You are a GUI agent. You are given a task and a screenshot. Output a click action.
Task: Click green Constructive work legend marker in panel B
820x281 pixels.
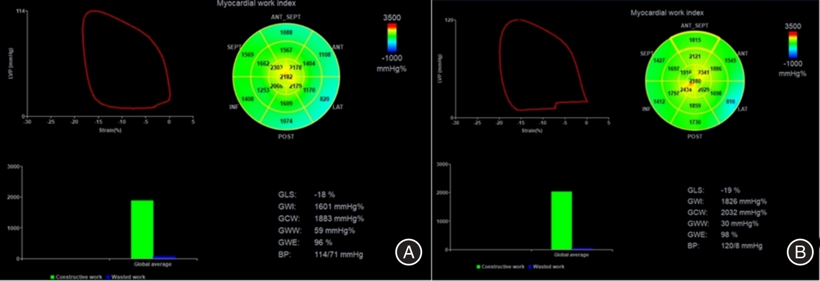tap(478, 267)
